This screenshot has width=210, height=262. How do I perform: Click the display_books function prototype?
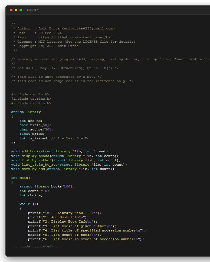(x=65, y=156)
